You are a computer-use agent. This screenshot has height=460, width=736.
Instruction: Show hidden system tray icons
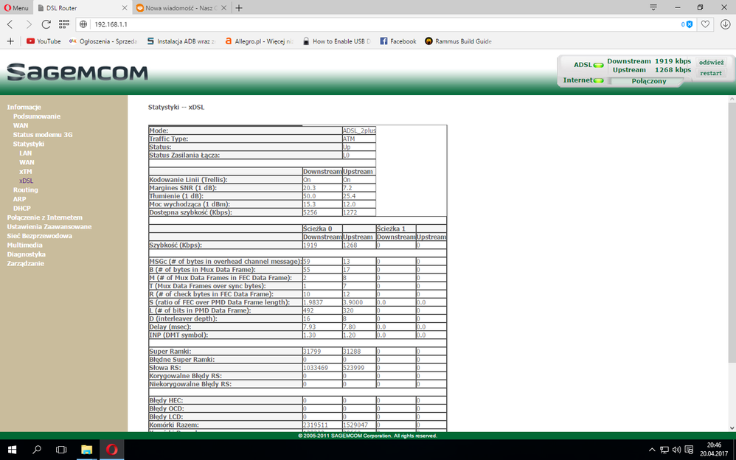(651, 450)
